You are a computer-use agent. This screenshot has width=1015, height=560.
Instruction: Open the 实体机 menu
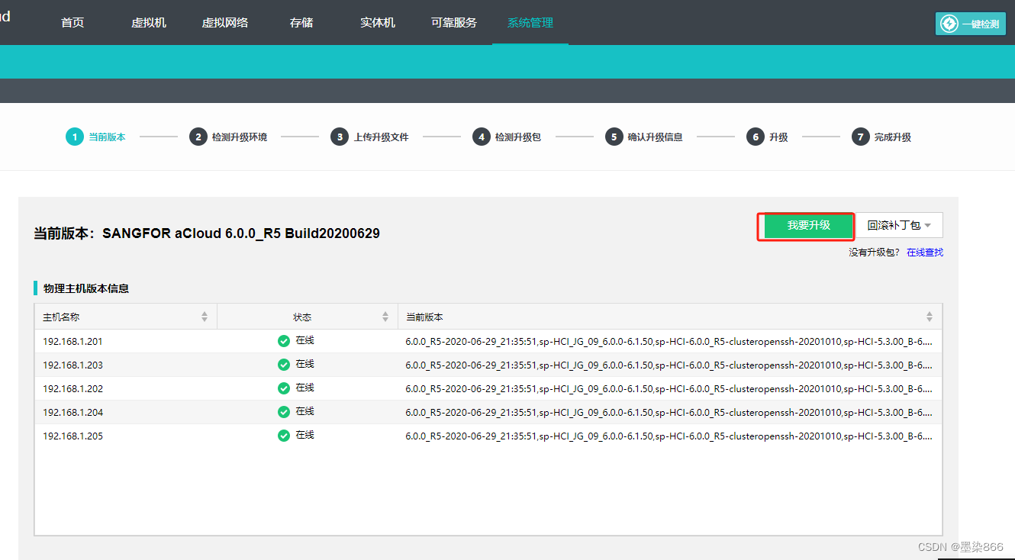(x=378, y=23)
